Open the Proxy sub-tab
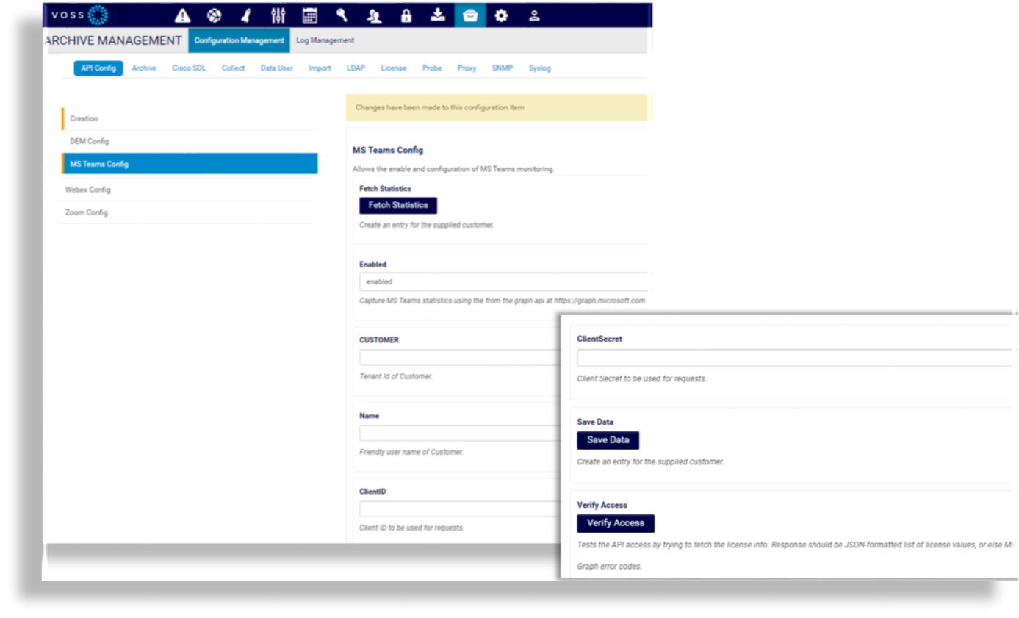Screen dimensions: 1019x618 pyautogui.click(x=467, y=68)
